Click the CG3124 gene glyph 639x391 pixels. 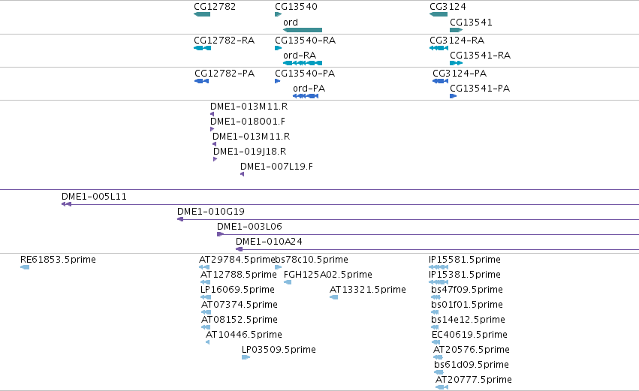point(439,14)
